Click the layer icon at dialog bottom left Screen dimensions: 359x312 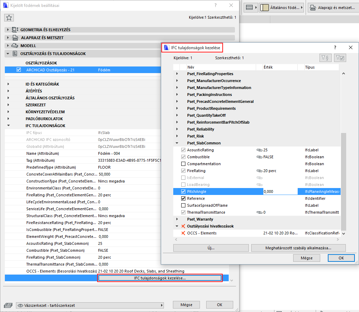click(8, 305)
